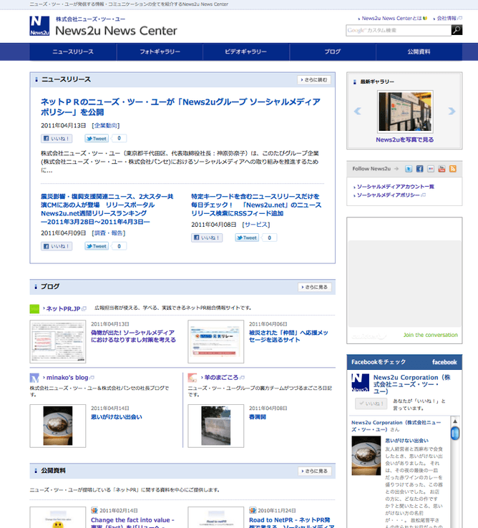The height and width of the screenshot is (528, 478).
Task: Open 特定キーワードを含むニュースリリース article link
Action: 256,205
